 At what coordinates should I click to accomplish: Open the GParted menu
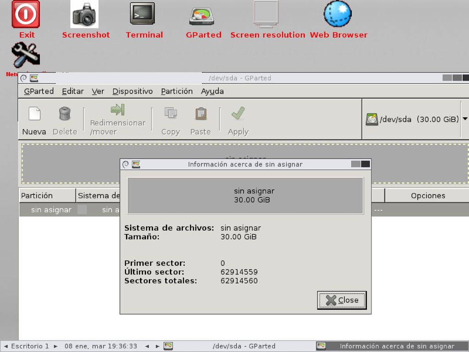[39, 91]
